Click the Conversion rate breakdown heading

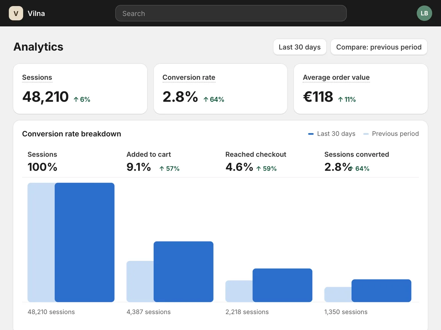click(72, 134)
